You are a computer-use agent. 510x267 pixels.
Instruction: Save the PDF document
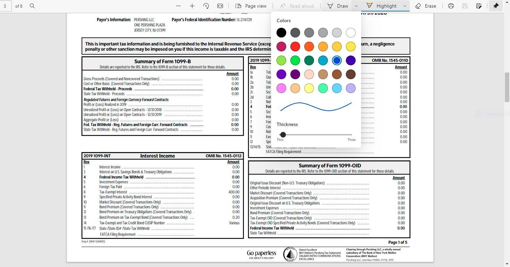coord(465,6)
